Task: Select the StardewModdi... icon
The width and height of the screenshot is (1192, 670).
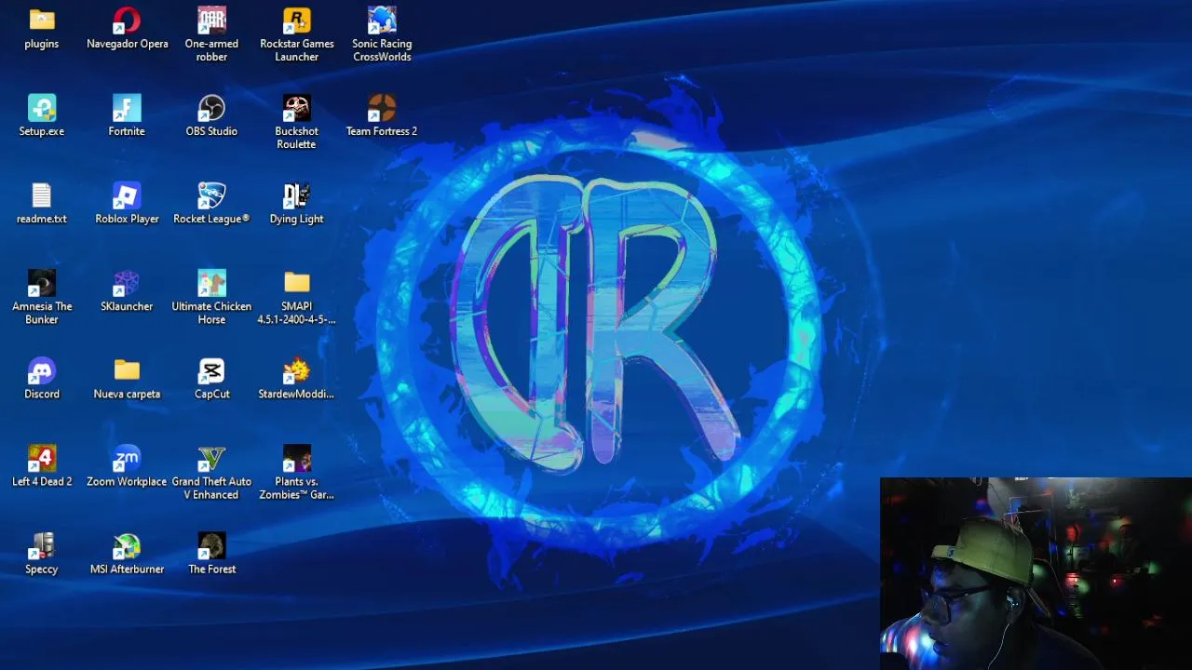Action: (x=296, y=370)
